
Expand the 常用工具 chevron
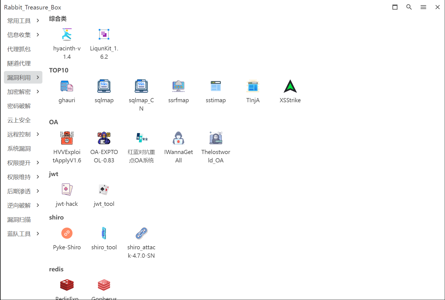coord(38,21)
